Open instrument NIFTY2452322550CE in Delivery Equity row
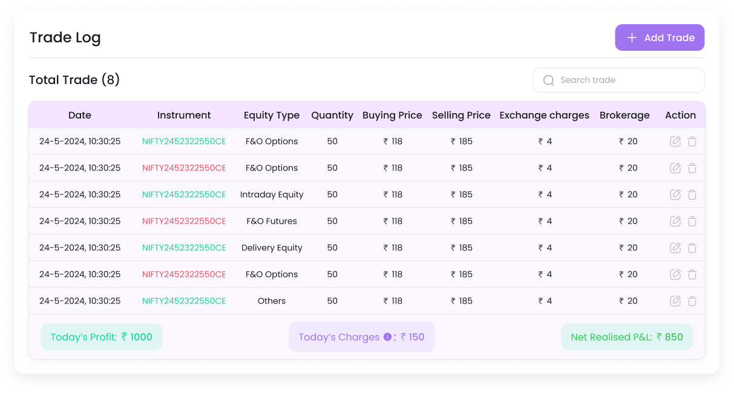This screenshot has width=734, height=393. [x=184, y=248]
